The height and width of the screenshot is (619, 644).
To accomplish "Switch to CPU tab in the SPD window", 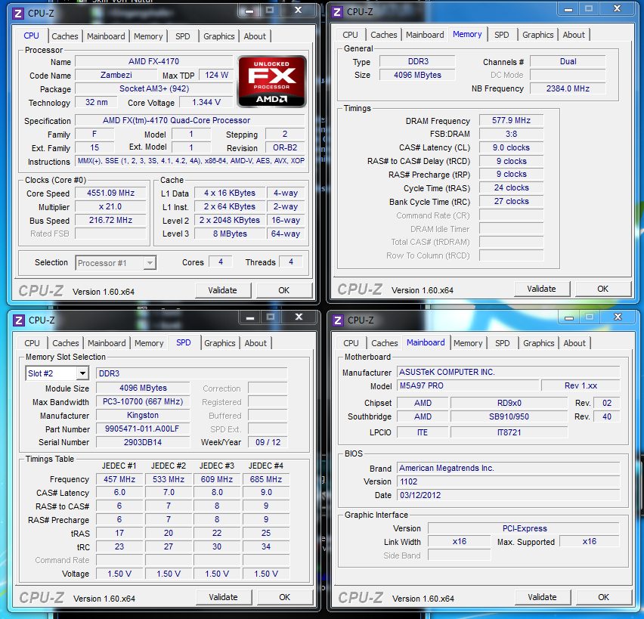I will tap(32, 343).
